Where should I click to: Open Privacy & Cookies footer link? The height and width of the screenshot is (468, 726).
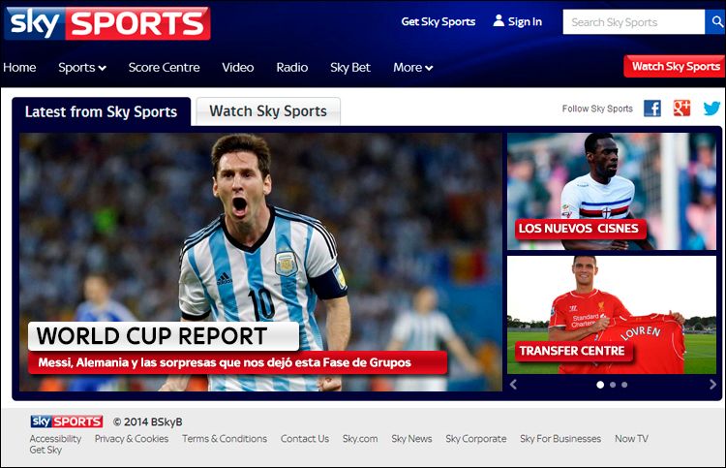132,438
